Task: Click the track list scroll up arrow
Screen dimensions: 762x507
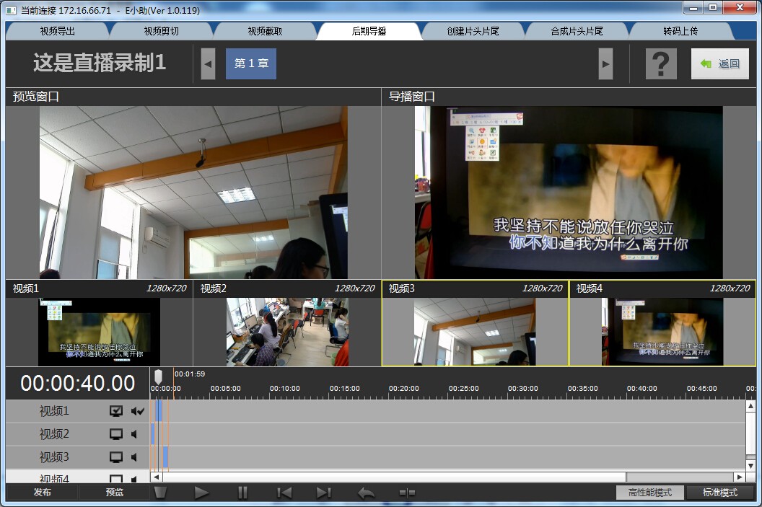Action: click(x=751, y=405)
